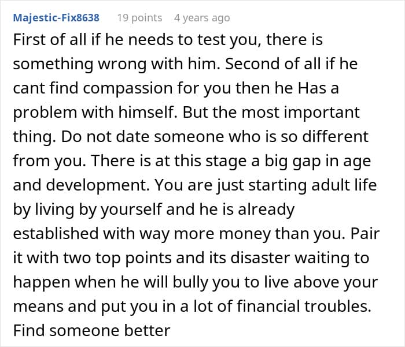The height and width of the screenshot is (347, 405).
Task: Click the "4 years ago" timestamp
Action: click(202, 18)
